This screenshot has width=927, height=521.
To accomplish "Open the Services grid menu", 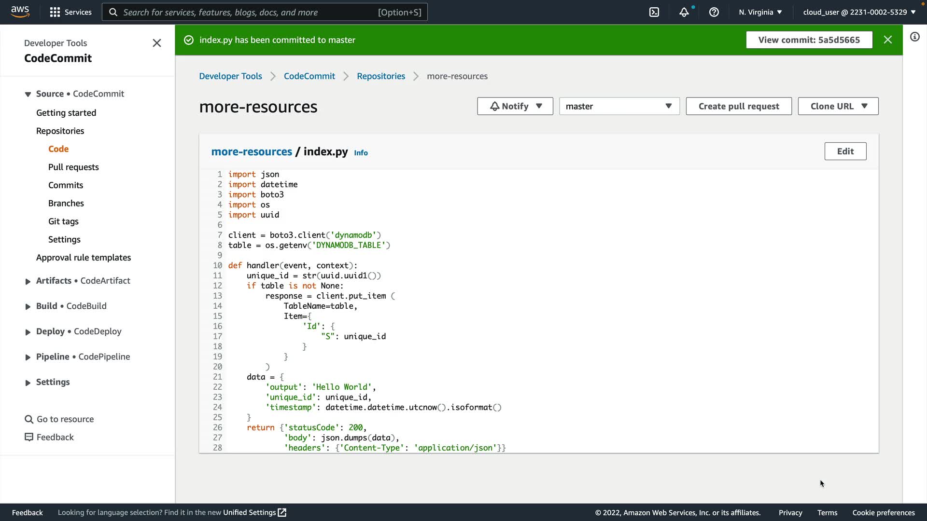I will [x=70, y=12].
